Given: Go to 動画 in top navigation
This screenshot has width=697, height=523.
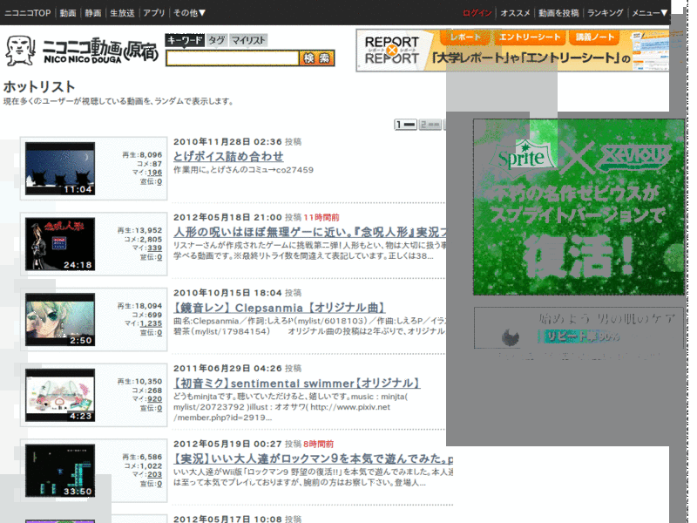Looking at the screenshot, I should (68, 13).
